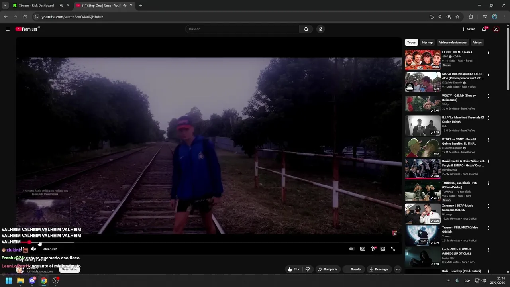Open File Explorer from the taskbar
Viewport: 510px width, 287px height.
[x=20, y=281]
